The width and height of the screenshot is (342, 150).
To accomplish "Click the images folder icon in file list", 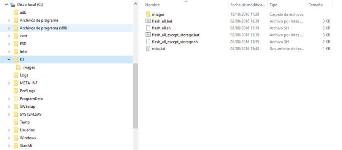I will point(148,14).
